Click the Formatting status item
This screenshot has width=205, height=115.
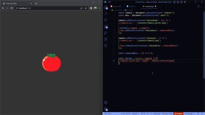[x=190, y=114]
